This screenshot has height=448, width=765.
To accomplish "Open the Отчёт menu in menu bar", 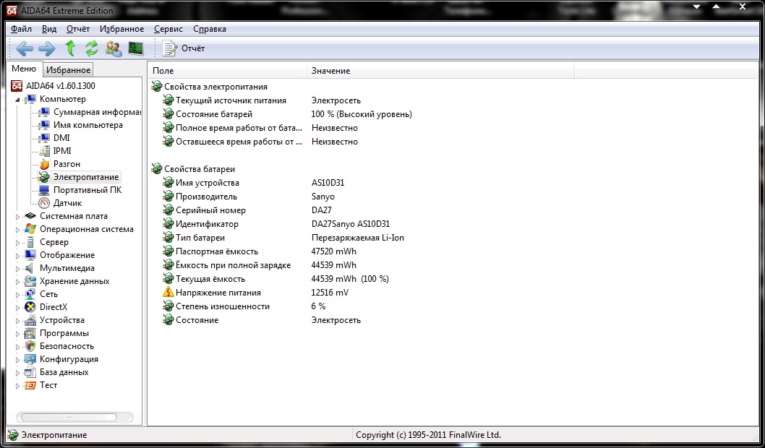I will (x=78, y=29).
